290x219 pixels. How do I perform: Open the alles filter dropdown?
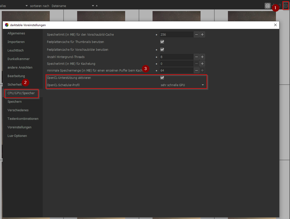(14, 6)
